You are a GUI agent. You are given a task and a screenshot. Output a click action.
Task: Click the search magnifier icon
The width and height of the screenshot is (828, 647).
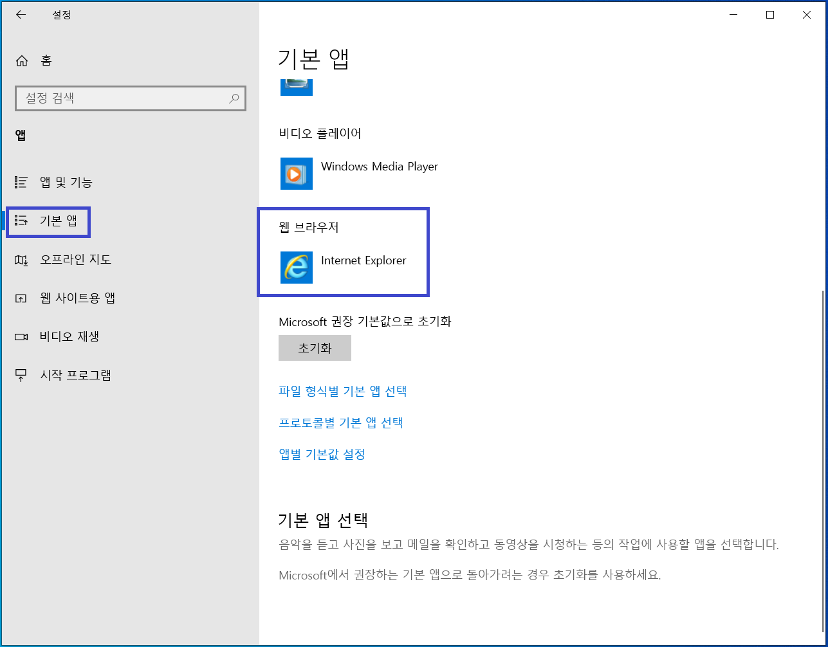point(234,98)
